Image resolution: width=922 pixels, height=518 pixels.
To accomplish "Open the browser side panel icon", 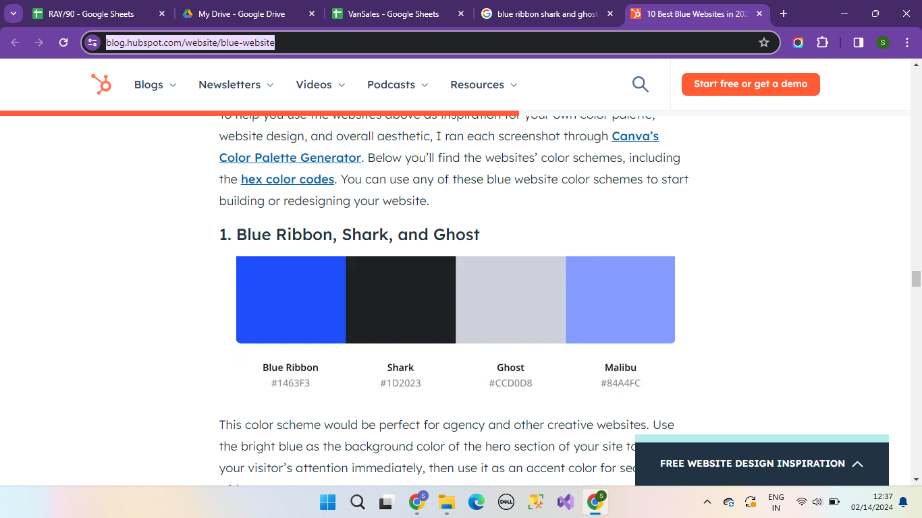I will click(858, 42).
